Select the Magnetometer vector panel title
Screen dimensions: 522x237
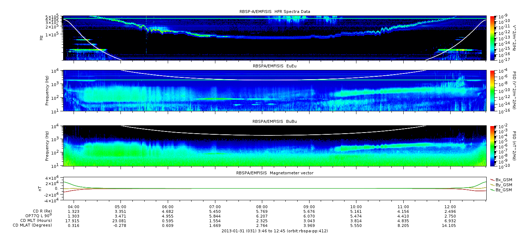coord(275,173)
